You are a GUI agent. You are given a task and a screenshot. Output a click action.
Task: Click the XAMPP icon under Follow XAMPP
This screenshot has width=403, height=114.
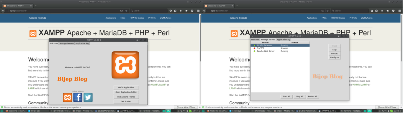pyautogui.click(x=67, y=97)
